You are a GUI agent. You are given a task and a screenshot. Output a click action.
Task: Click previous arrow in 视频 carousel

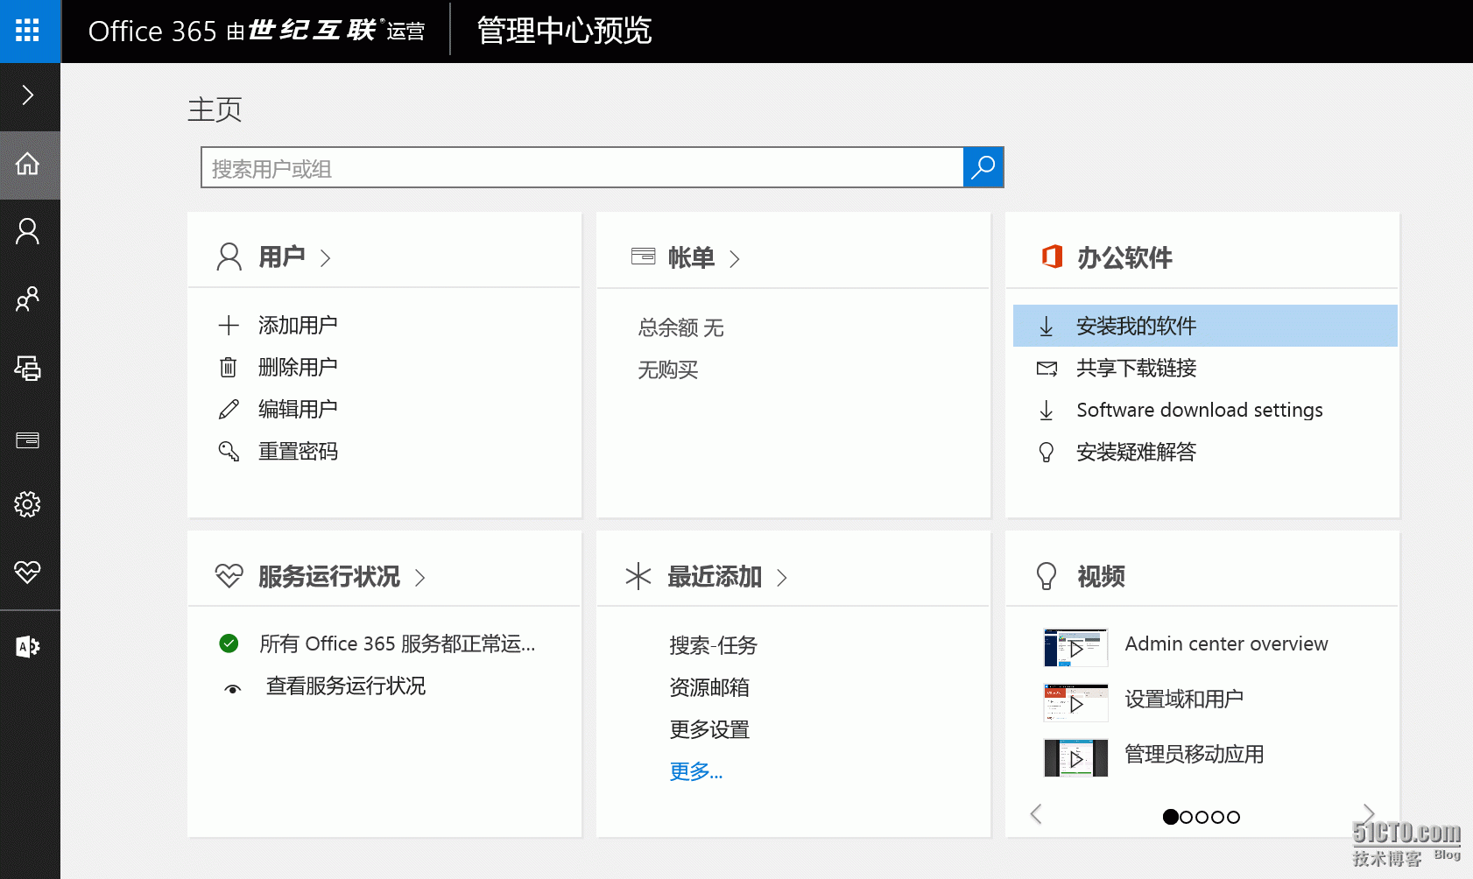pos(1036,814)
